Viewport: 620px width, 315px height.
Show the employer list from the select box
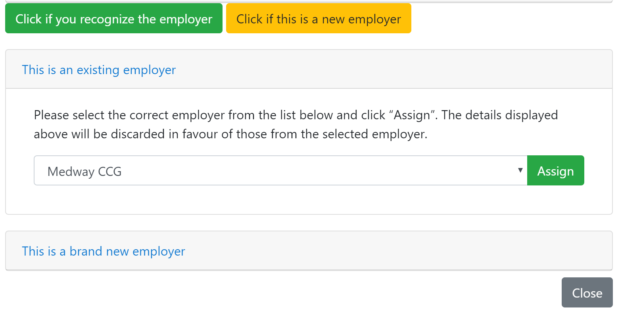point(280,171)
